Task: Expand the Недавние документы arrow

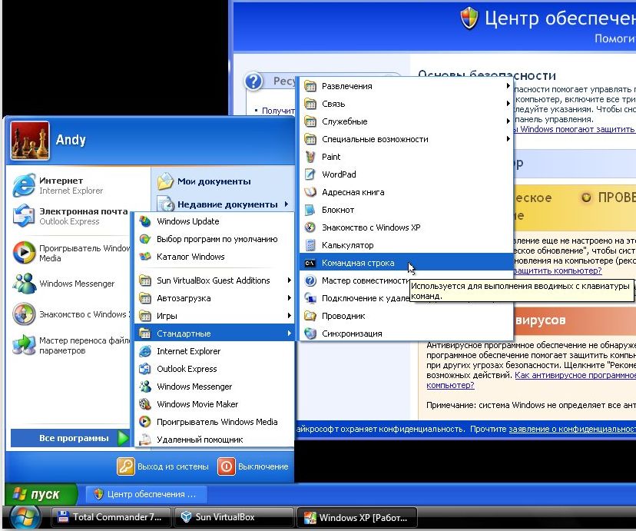Action: 287,204
